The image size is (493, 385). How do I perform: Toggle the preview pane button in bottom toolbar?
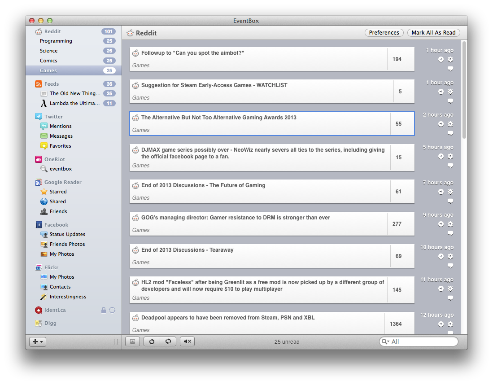[x=132, y=341]
